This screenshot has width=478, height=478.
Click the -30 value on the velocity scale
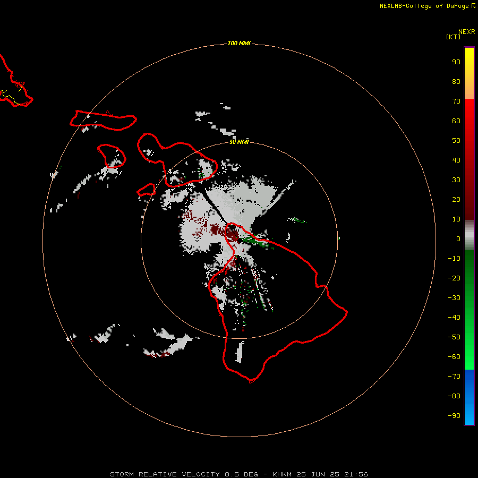coord(454,298)
